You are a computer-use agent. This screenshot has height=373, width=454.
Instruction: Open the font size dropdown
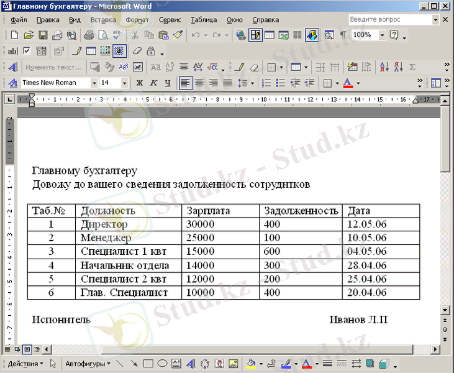point(125,83)
